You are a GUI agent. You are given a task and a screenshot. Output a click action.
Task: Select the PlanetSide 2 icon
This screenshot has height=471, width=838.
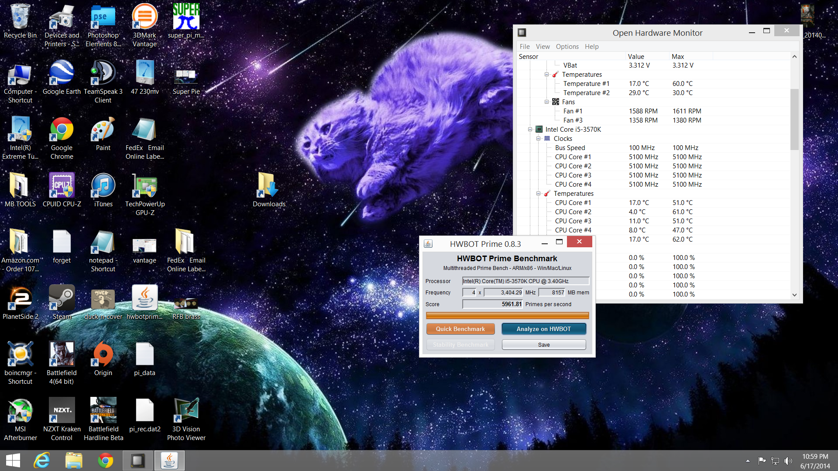(x=20, y=302)
